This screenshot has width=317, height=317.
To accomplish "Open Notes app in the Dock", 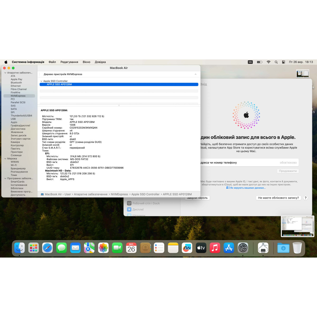I will [173, 248].
